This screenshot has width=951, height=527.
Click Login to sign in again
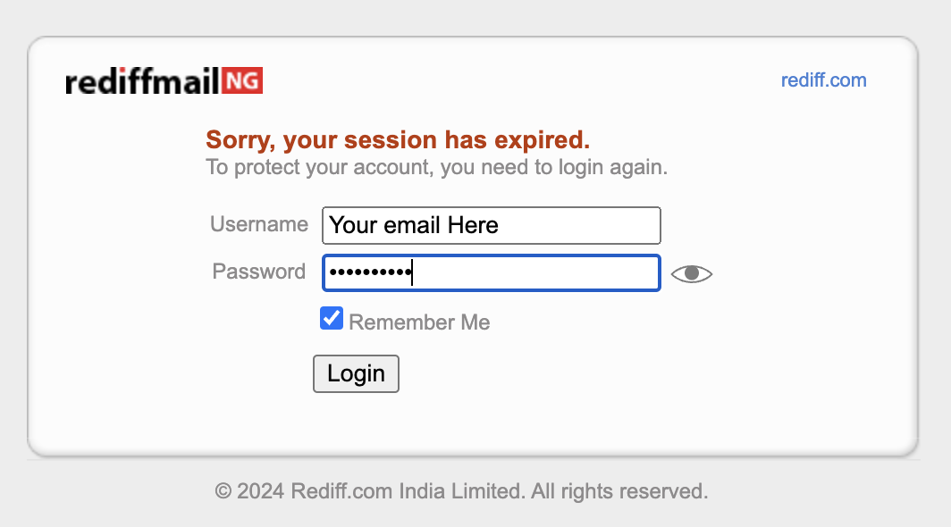tap(356, 373)
